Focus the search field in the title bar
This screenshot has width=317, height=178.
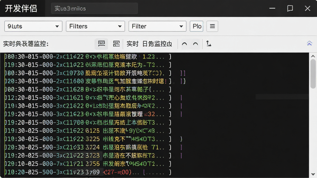pyautogui.click(x=94, y=8)
